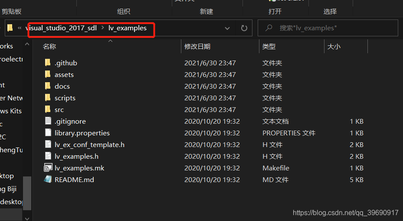Click the 打开 ribbon group label
The width and height of the screenshot is (403, 221).
point(275,12)
